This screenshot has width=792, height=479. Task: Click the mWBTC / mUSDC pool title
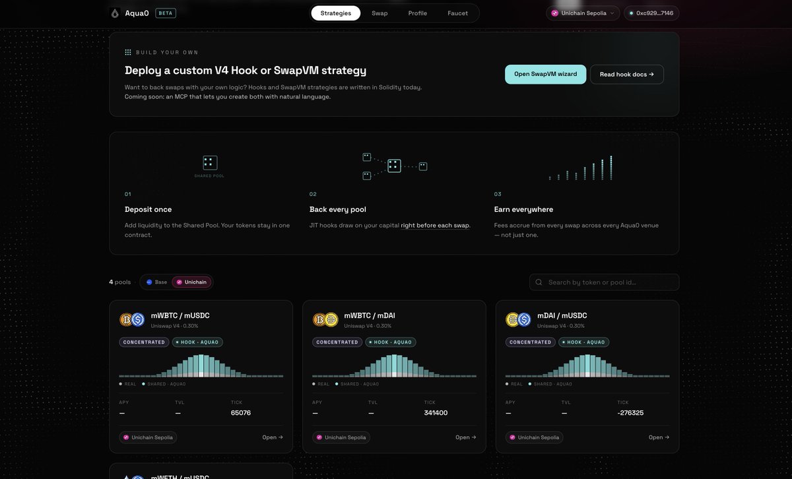pos(180,316)
